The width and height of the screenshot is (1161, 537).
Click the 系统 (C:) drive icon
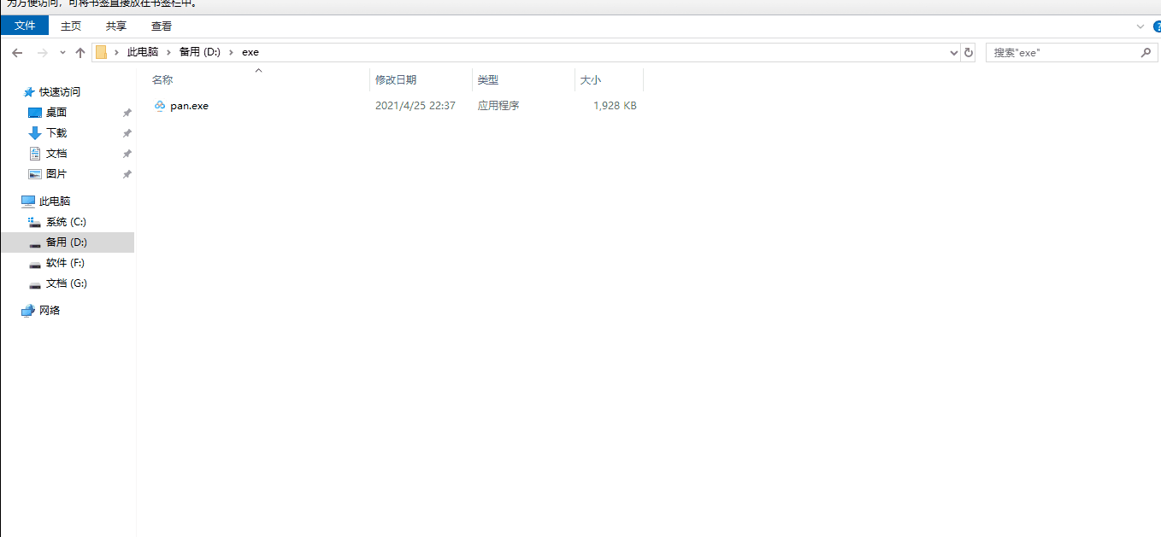click(35, 222)
